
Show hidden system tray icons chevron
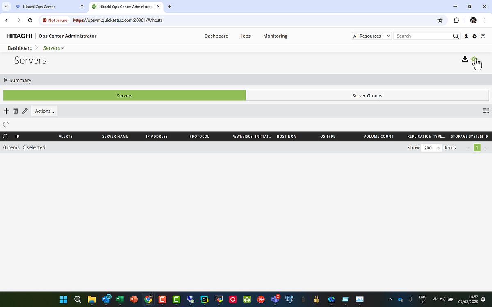[x=390, y=300]
